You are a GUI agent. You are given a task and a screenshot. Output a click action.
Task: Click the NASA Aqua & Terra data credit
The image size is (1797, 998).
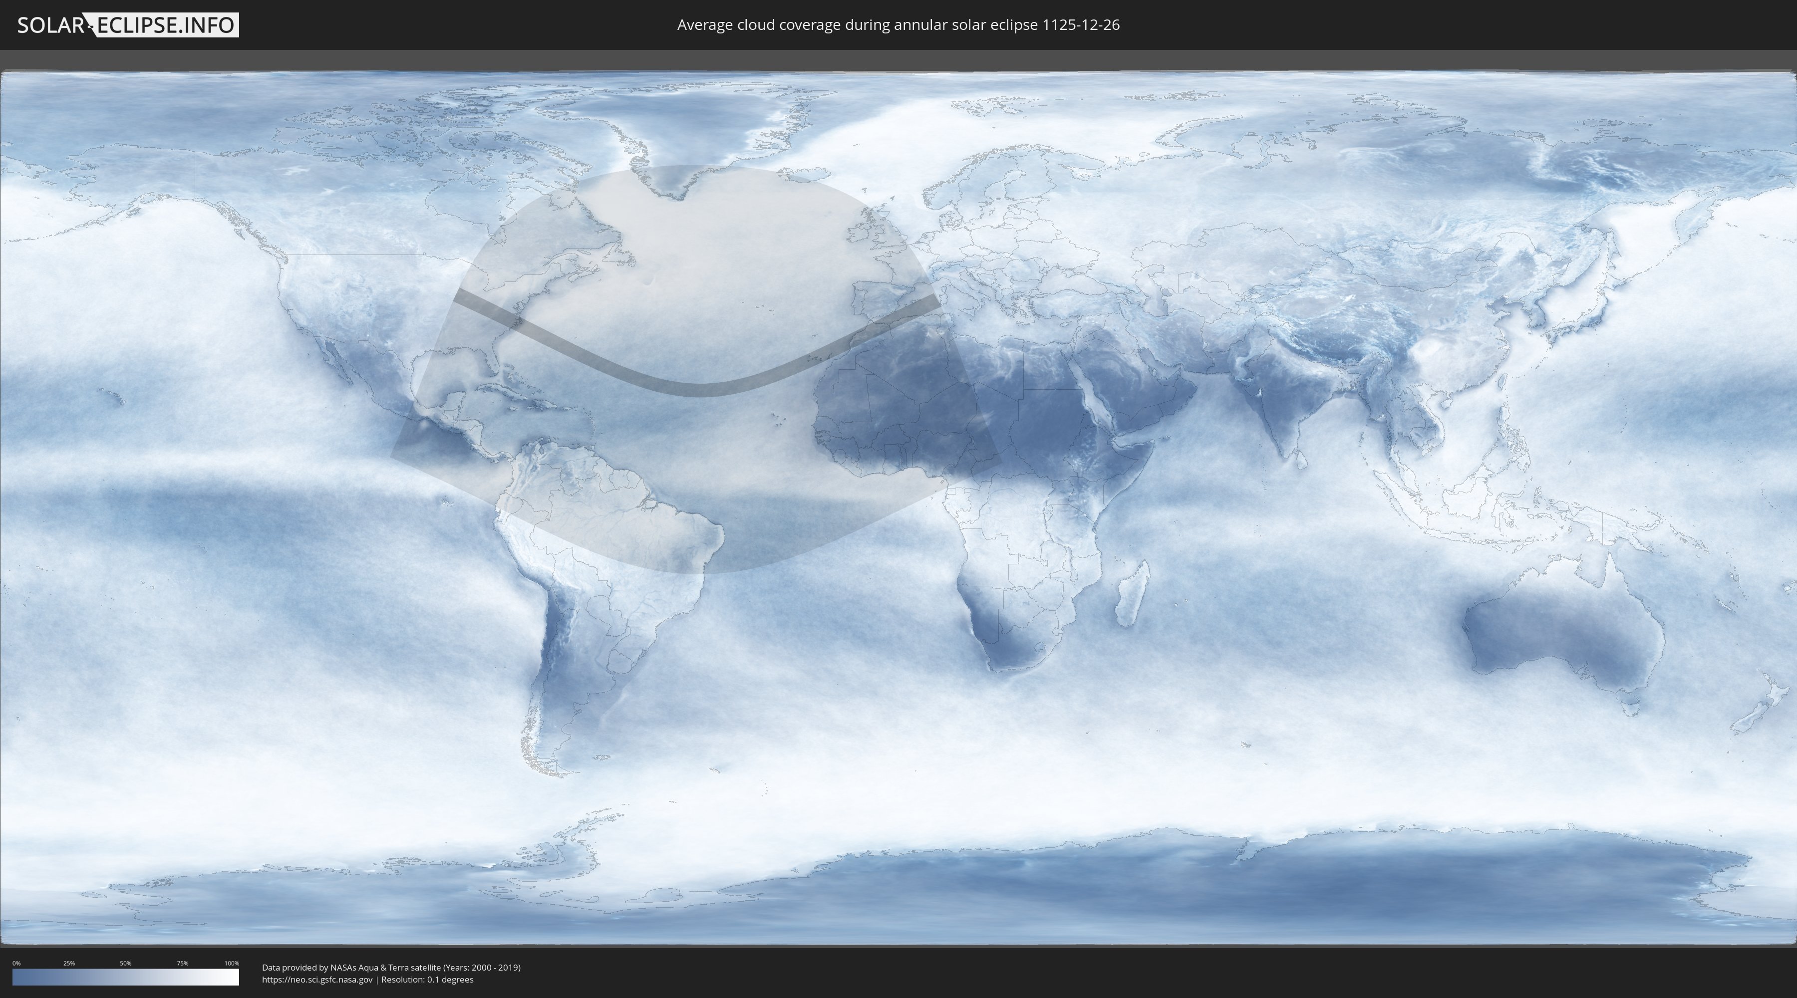(391, 968)
